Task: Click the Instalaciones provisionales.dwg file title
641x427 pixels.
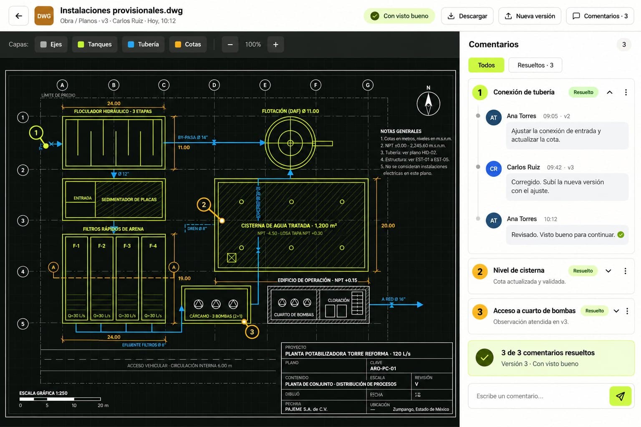Action: coord(121,10)
